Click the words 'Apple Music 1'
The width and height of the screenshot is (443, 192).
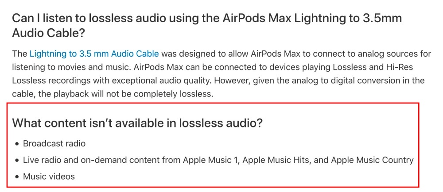(x=210, y=160)
